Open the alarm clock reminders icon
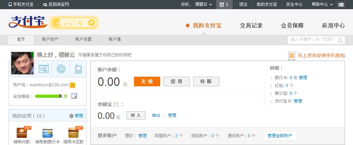353x145 pixels. (222, 4)
